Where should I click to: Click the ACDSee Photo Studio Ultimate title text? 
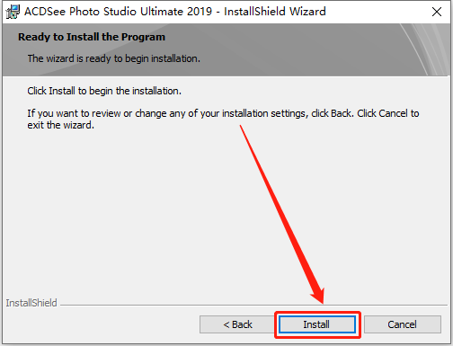tap(118, 12)
